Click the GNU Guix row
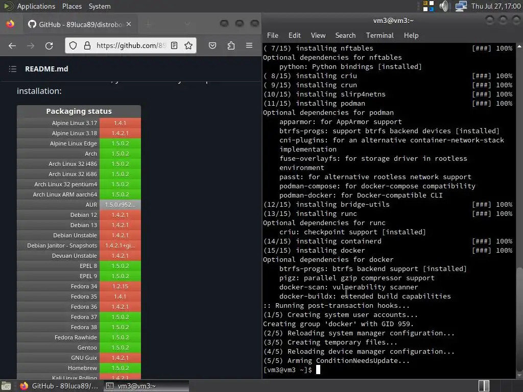Viewport: 523px width, 392px height. coord(79,358)
